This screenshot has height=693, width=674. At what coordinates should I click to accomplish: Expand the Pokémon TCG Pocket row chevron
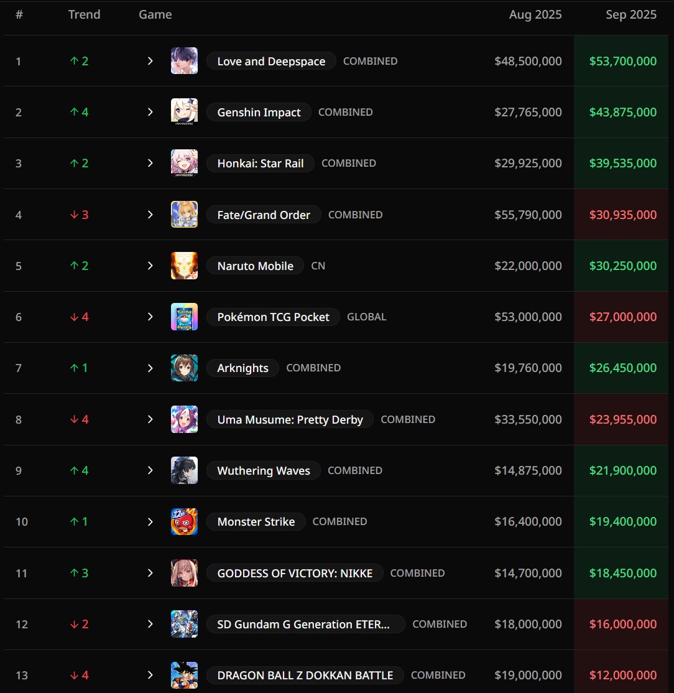coord(150,317)
